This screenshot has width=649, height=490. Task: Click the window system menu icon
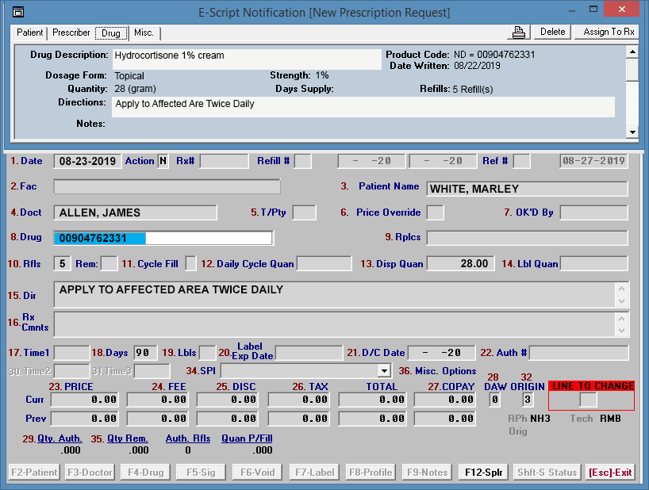pyautogui.click(x=18, y=12)
